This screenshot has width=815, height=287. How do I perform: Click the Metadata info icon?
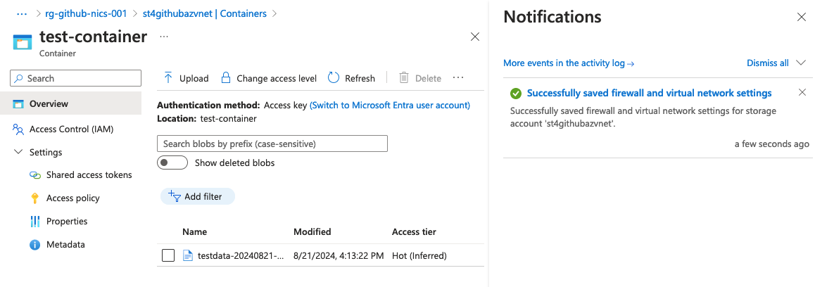(34, 244)
